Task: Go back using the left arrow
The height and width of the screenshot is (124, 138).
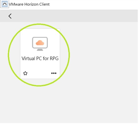Action: [x=10, y=16]
